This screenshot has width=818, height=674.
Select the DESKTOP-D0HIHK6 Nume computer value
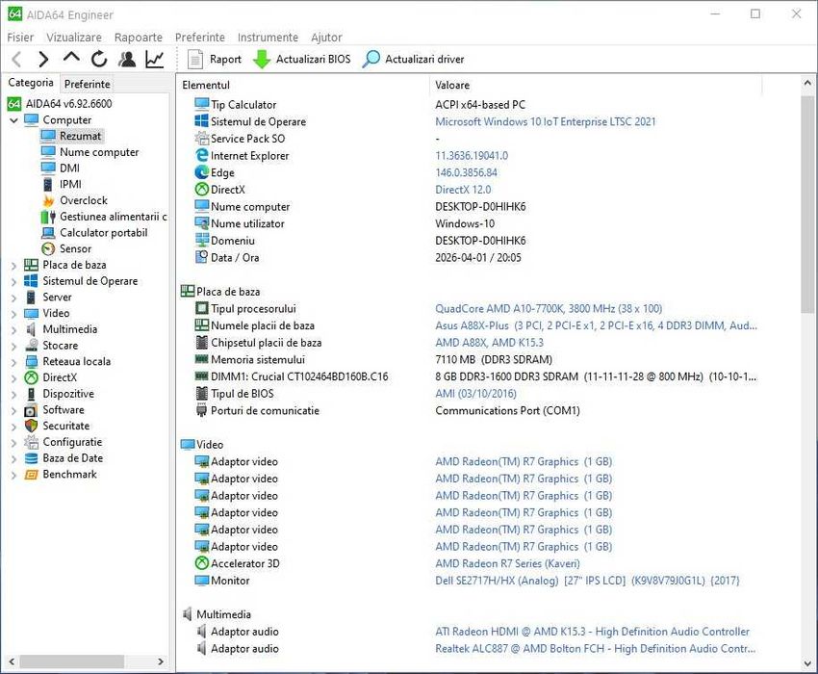pos(480,207)
